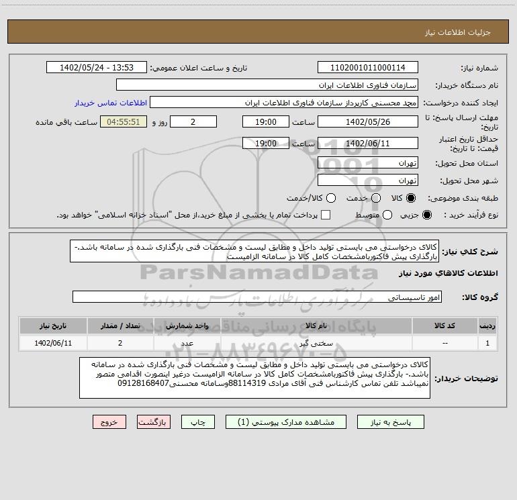Select the کالا/خدمت radio button
Screen dimensions: 517x500
tap(331, 198)
